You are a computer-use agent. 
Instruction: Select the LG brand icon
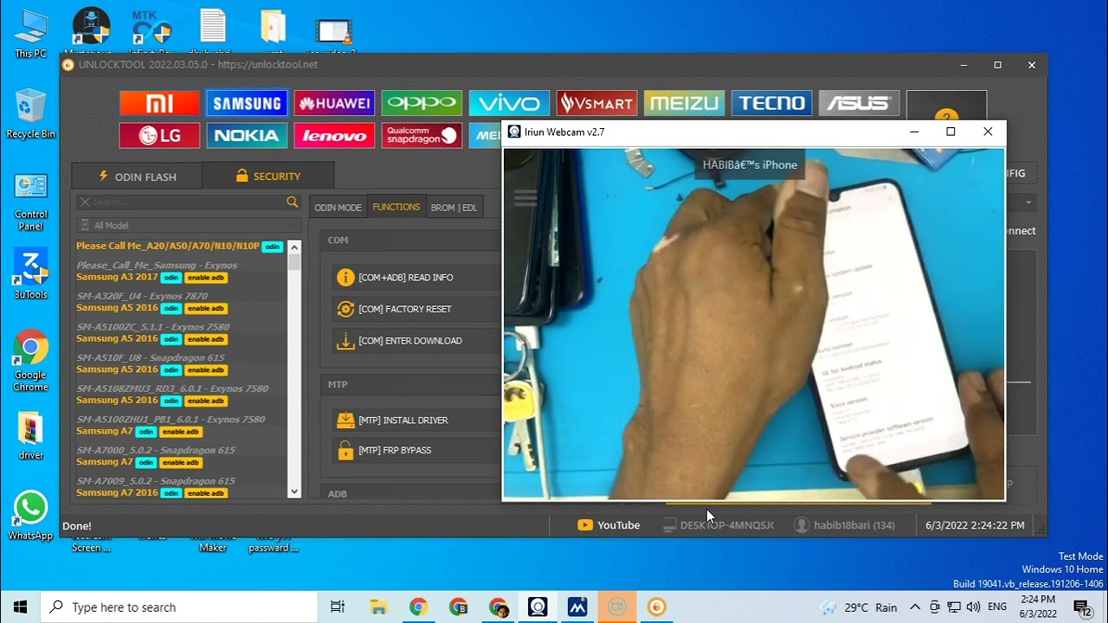159,136
